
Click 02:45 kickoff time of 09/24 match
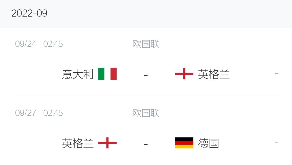[53, 44]
